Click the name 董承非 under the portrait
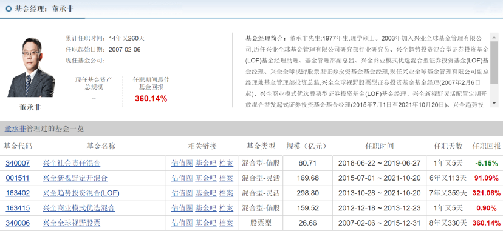Viewport: 503px width, 231px height. tap(30, 107)
